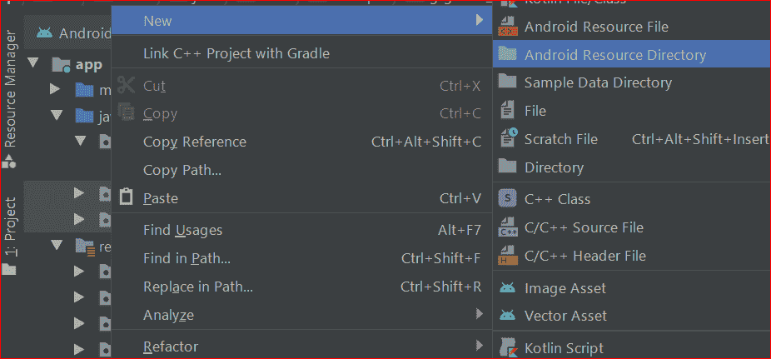Create new Kotlin Script
This screenshot has width=771, height=359.
pyautogui.click(x=631, y=347)
